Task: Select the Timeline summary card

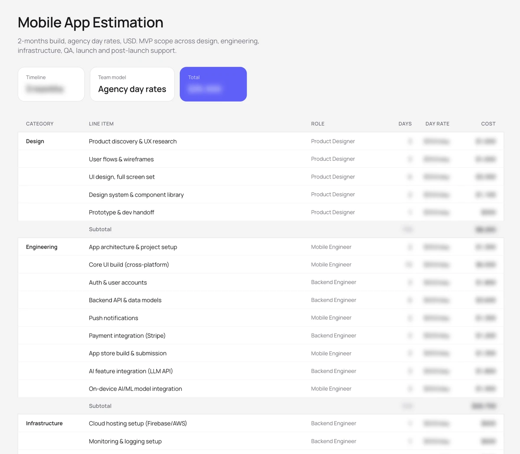Action: click(51, 84)
